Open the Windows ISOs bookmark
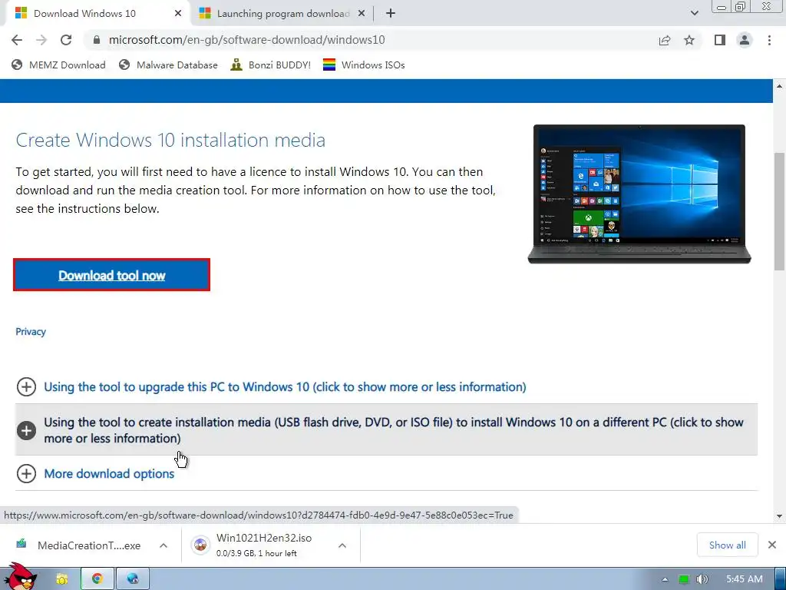Viewport: 786px width, 590px height. pyautogui.click(x=364, y=65)
